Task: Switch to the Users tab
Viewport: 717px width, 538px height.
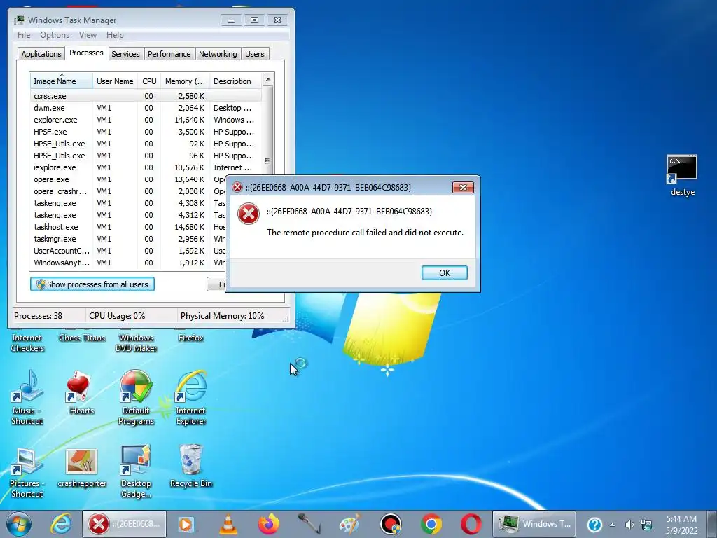Action: tap(254, 54)
